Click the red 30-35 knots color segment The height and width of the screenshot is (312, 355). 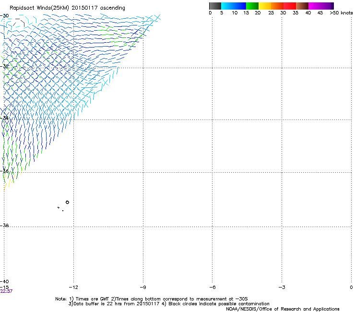pos(290,6)
